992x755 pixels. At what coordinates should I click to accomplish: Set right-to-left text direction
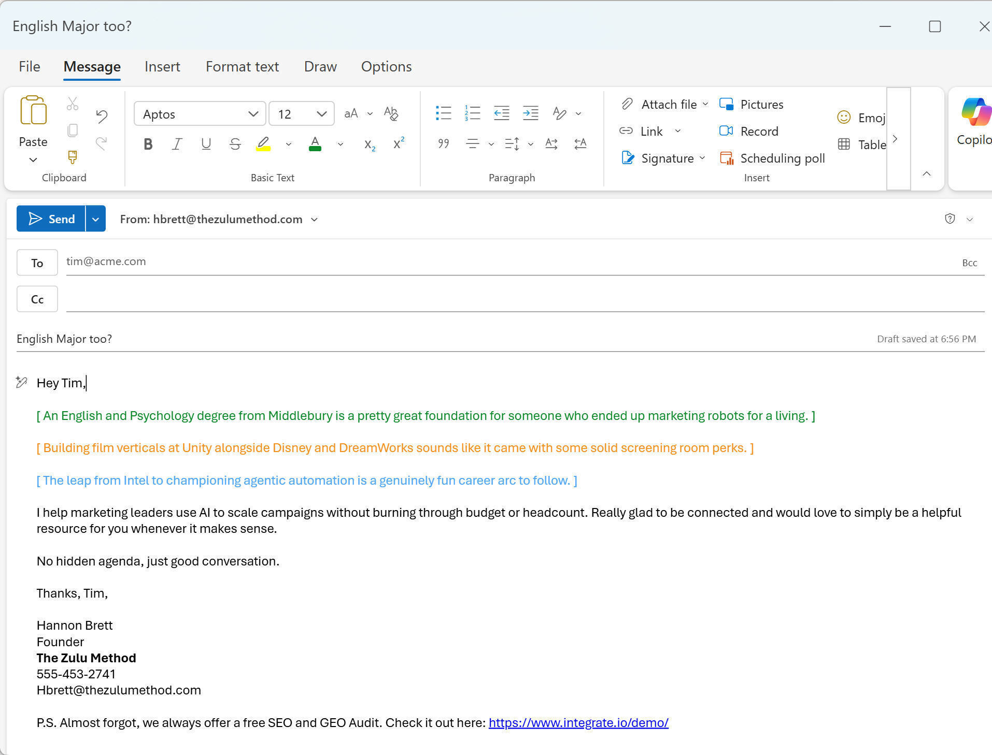pos(580,143)
